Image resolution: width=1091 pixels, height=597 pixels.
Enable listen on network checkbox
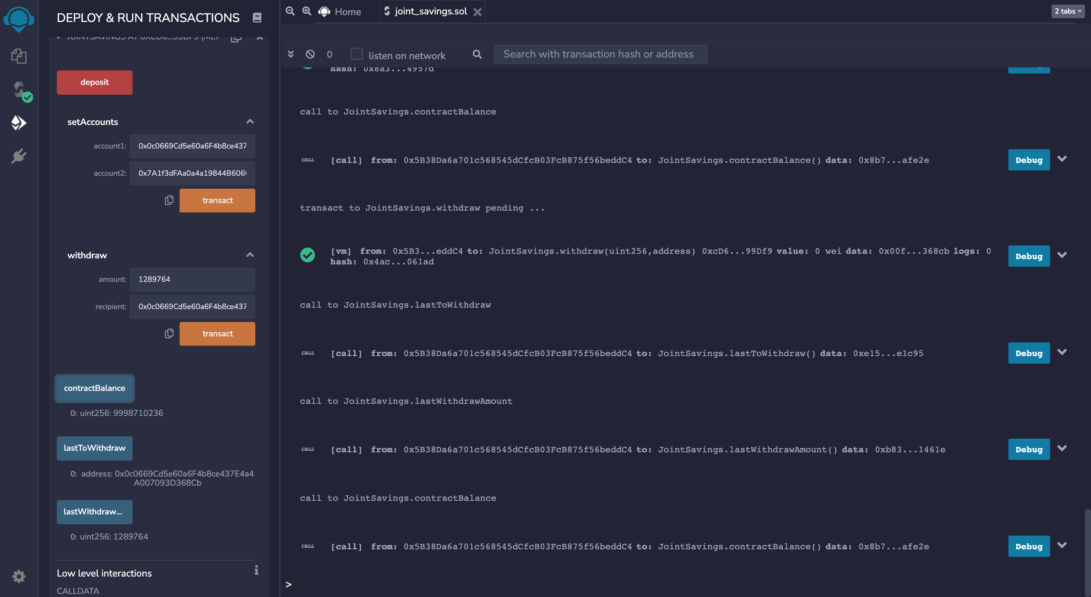pyautogui.click(x=357, y=54)
